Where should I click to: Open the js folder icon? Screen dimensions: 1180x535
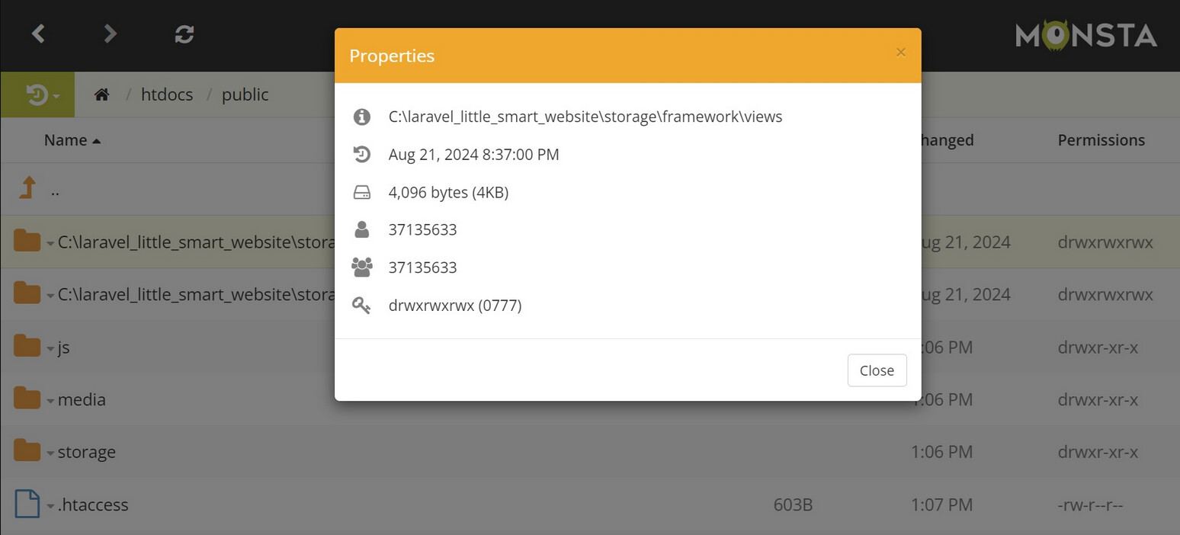[27, 347]
